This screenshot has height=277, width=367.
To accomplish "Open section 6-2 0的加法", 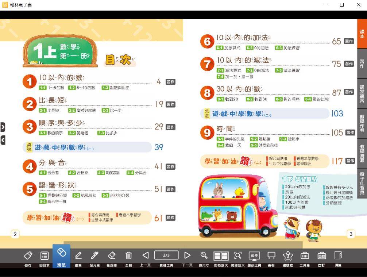I will (x=257, y=48).
